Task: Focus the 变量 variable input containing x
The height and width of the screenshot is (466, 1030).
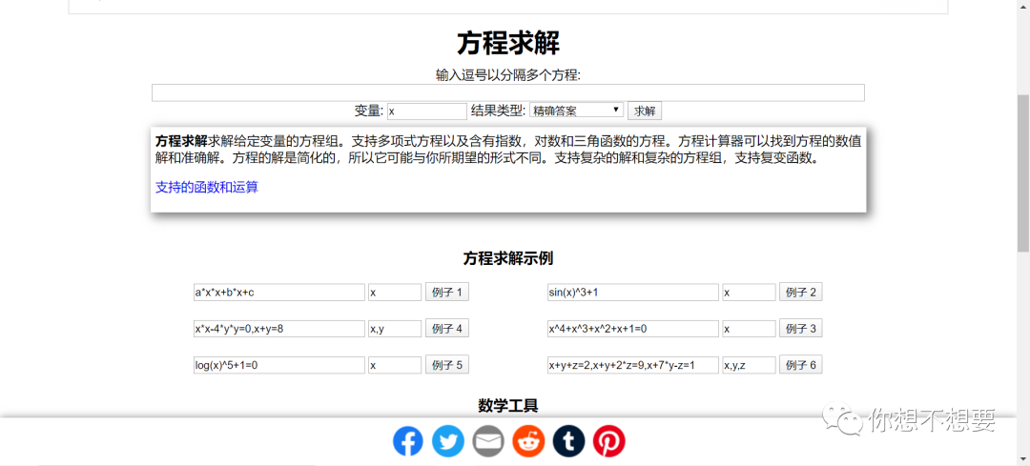Action: pos(427,111)
